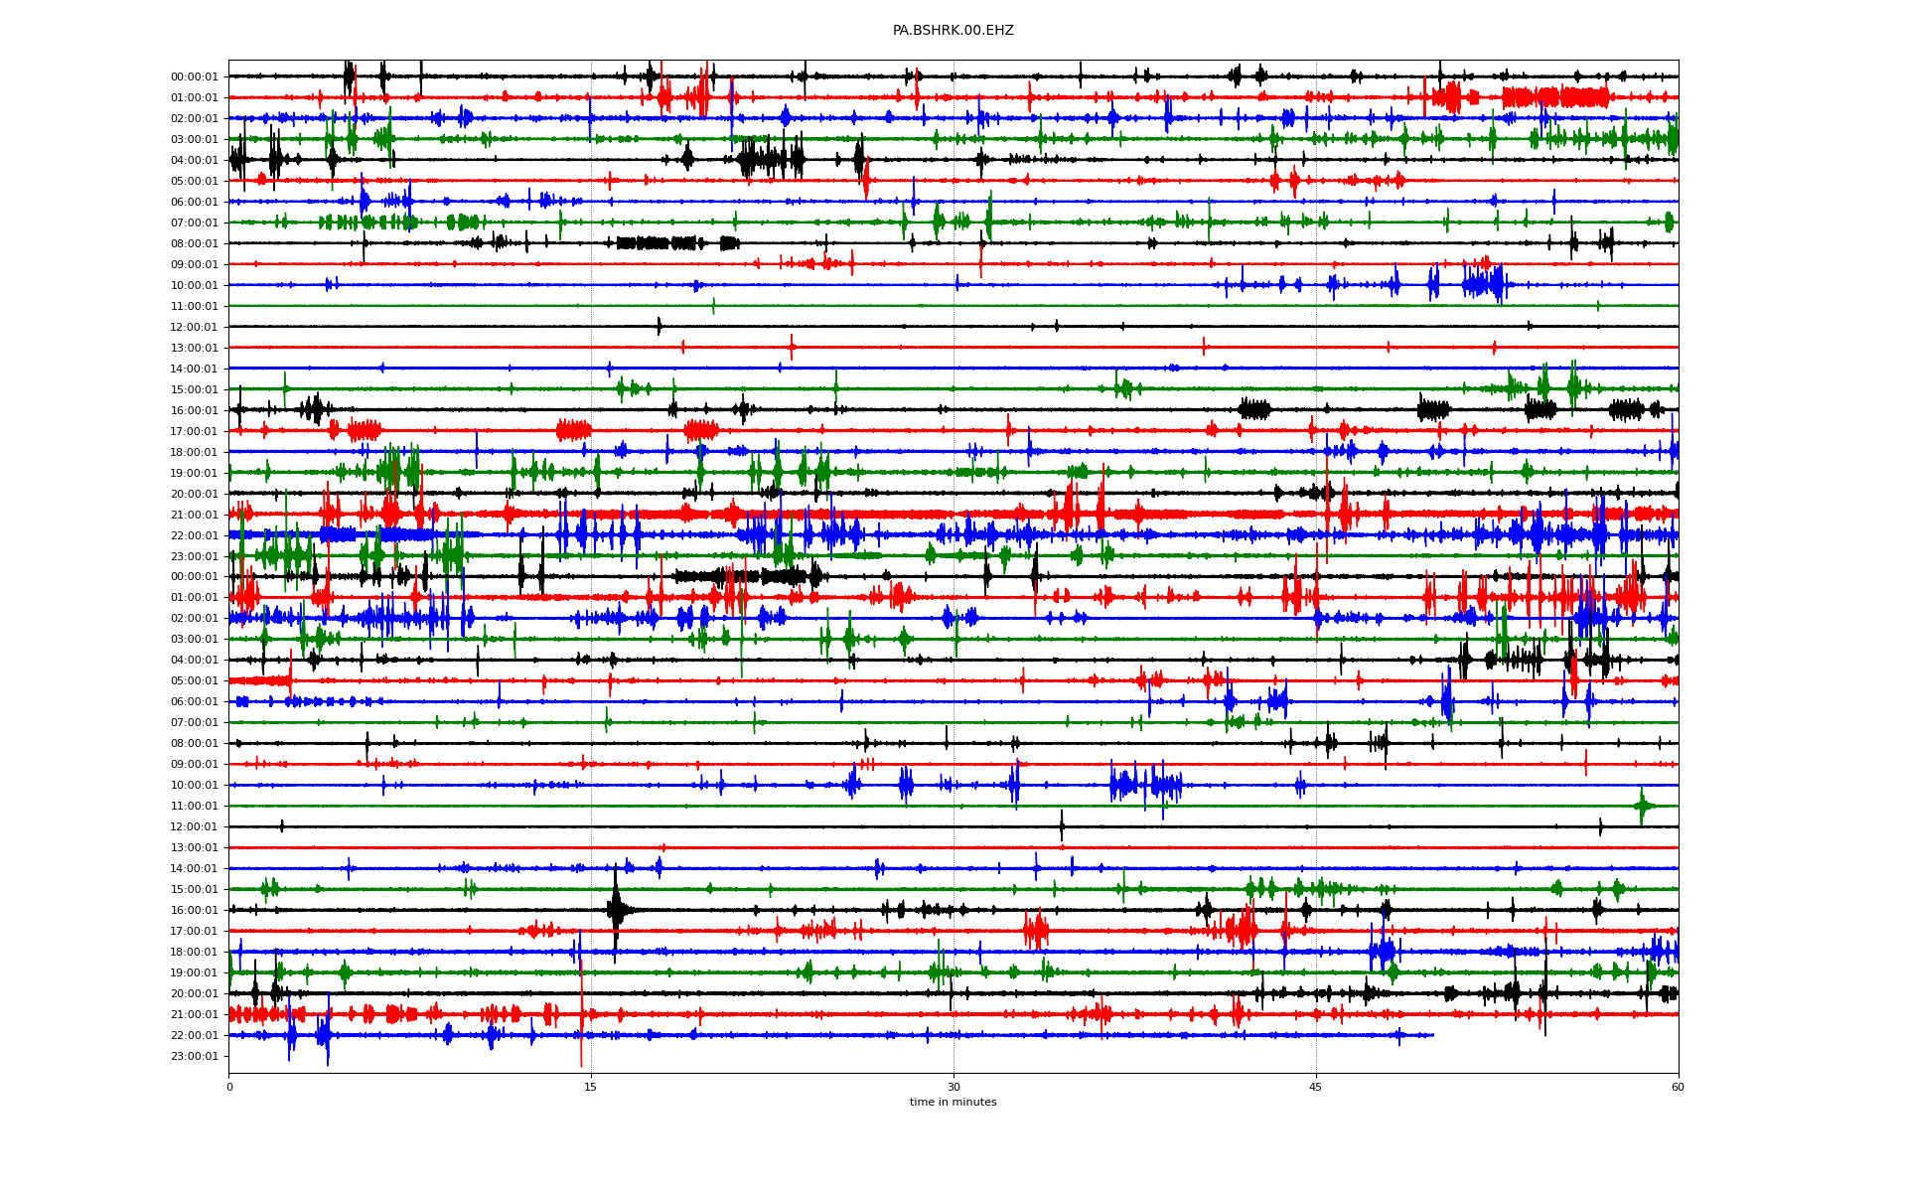
Task: Click the bottommost 22:00:01 row label
Action: coord(194,1035)
